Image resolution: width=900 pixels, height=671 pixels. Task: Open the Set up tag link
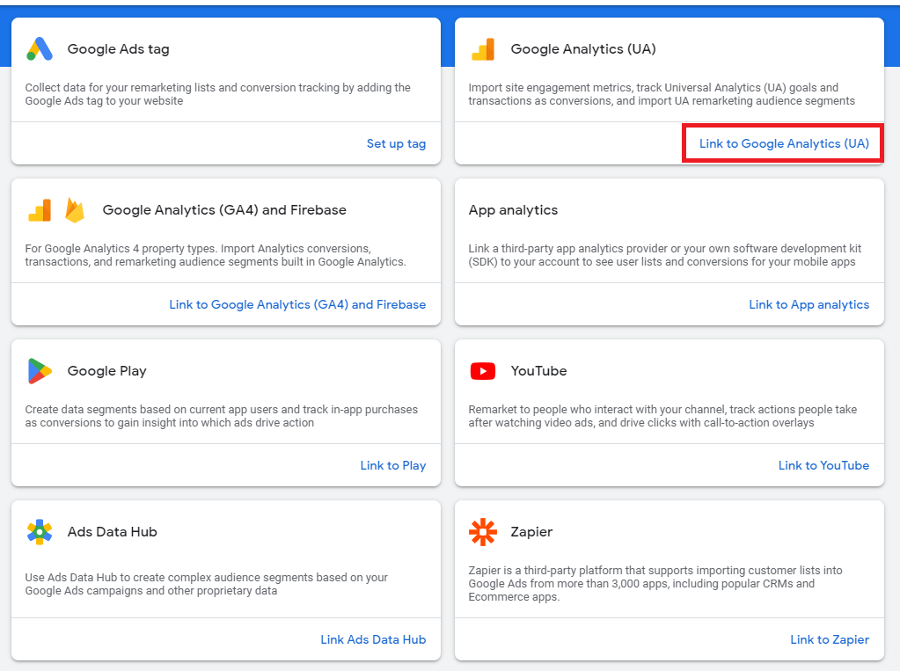tap(396, 143)
